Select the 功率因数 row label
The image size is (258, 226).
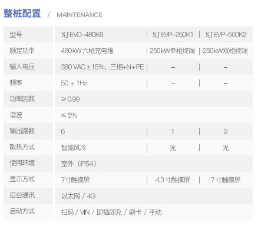pos(22,99)
